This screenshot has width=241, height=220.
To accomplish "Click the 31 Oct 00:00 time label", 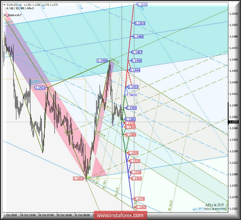I will pyautogui.click(x=82, y=215).
